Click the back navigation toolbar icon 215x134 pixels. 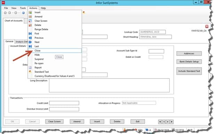click(x=5, y=13)
